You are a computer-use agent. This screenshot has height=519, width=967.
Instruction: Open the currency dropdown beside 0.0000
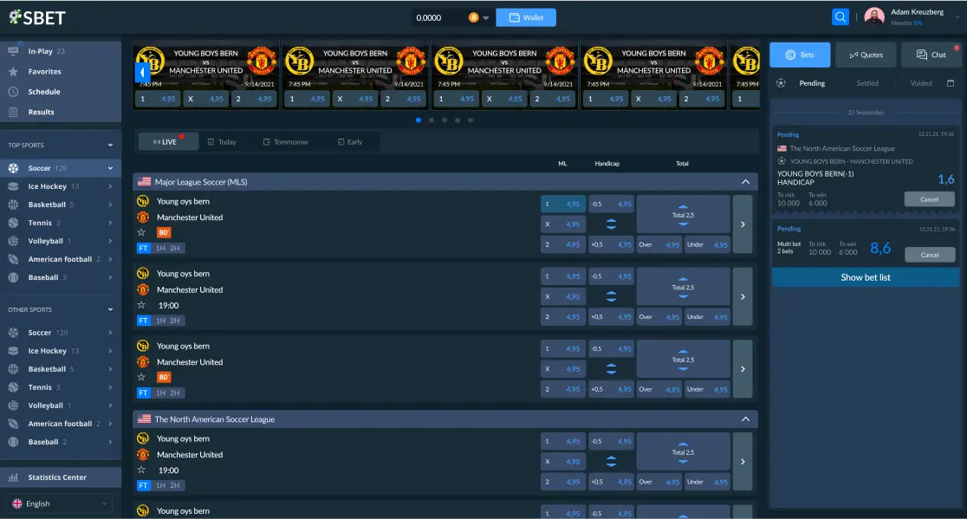[485, 16]
